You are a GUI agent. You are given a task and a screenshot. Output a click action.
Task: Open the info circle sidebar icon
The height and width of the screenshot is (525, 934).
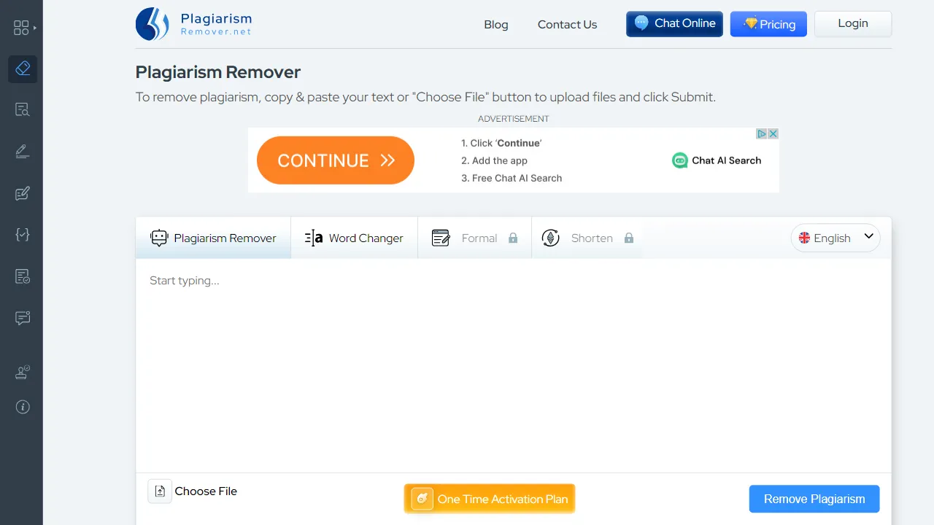23,407
